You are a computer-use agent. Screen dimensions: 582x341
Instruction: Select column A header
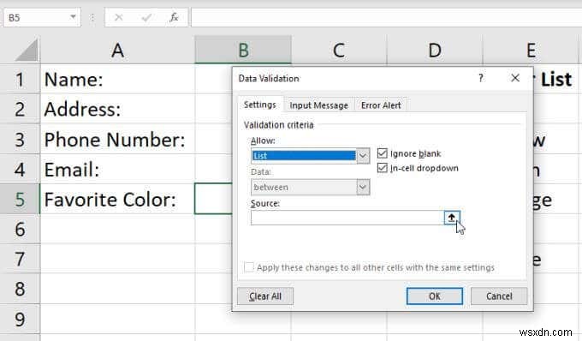[117, 51]
